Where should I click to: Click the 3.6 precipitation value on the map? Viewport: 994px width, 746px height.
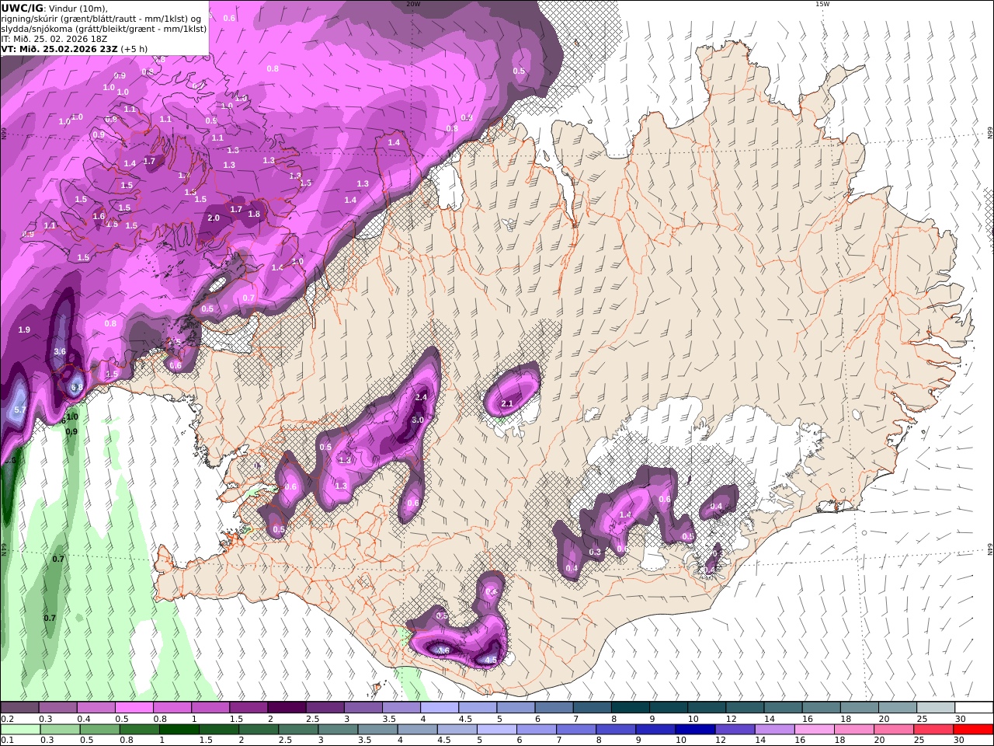[x=60, y=352]
